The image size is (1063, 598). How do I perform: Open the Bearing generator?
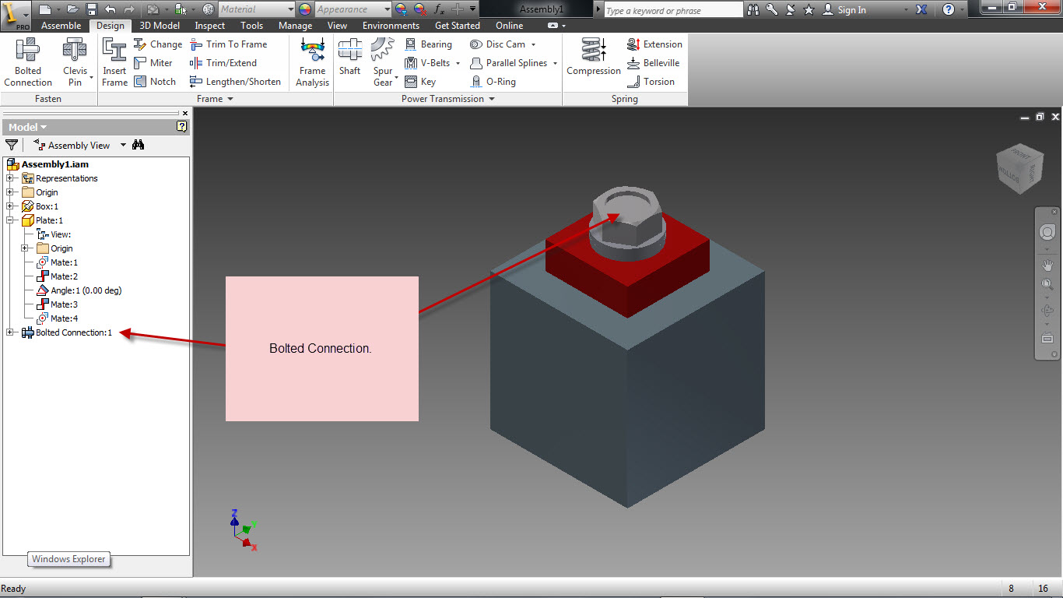429,44
